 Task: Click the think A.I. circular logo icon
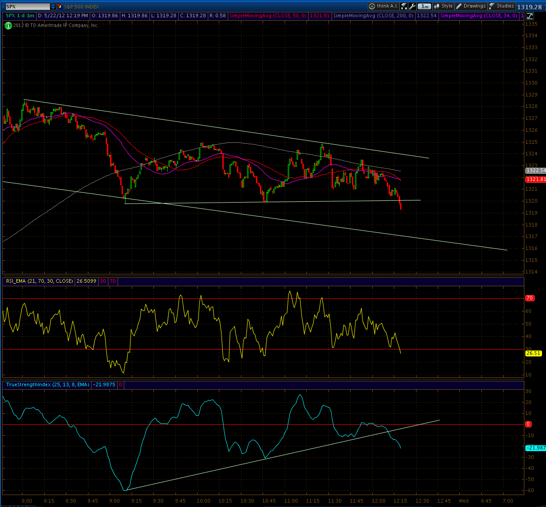tap(372, 6)
